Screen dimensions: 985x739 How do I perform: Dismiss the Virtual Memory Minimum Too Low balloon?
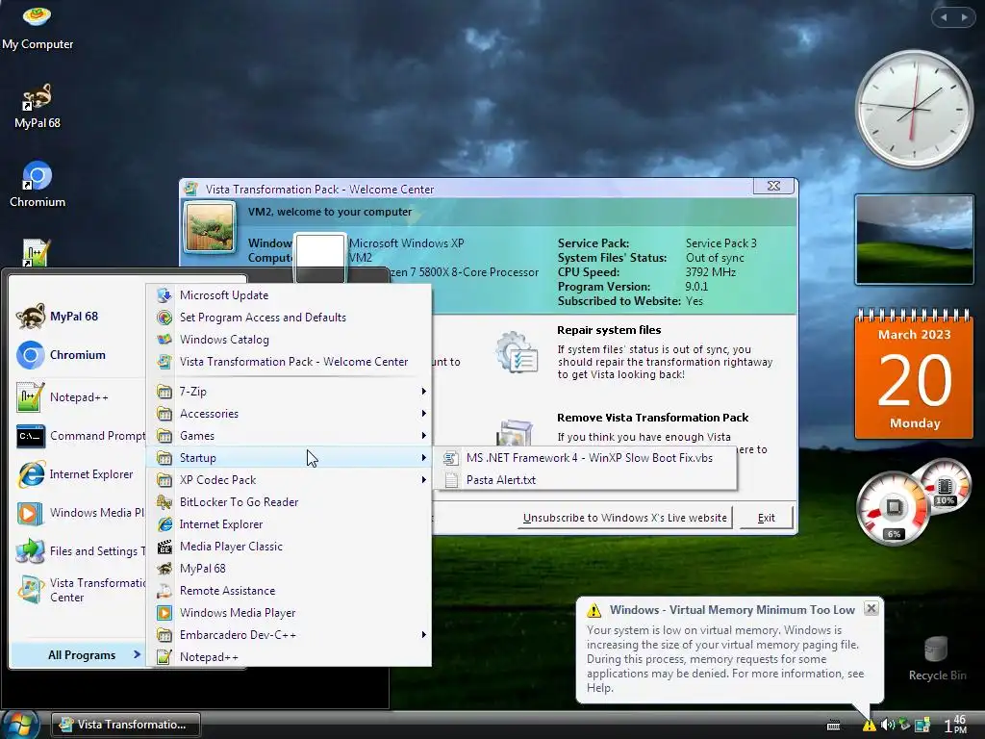point(871,608)
